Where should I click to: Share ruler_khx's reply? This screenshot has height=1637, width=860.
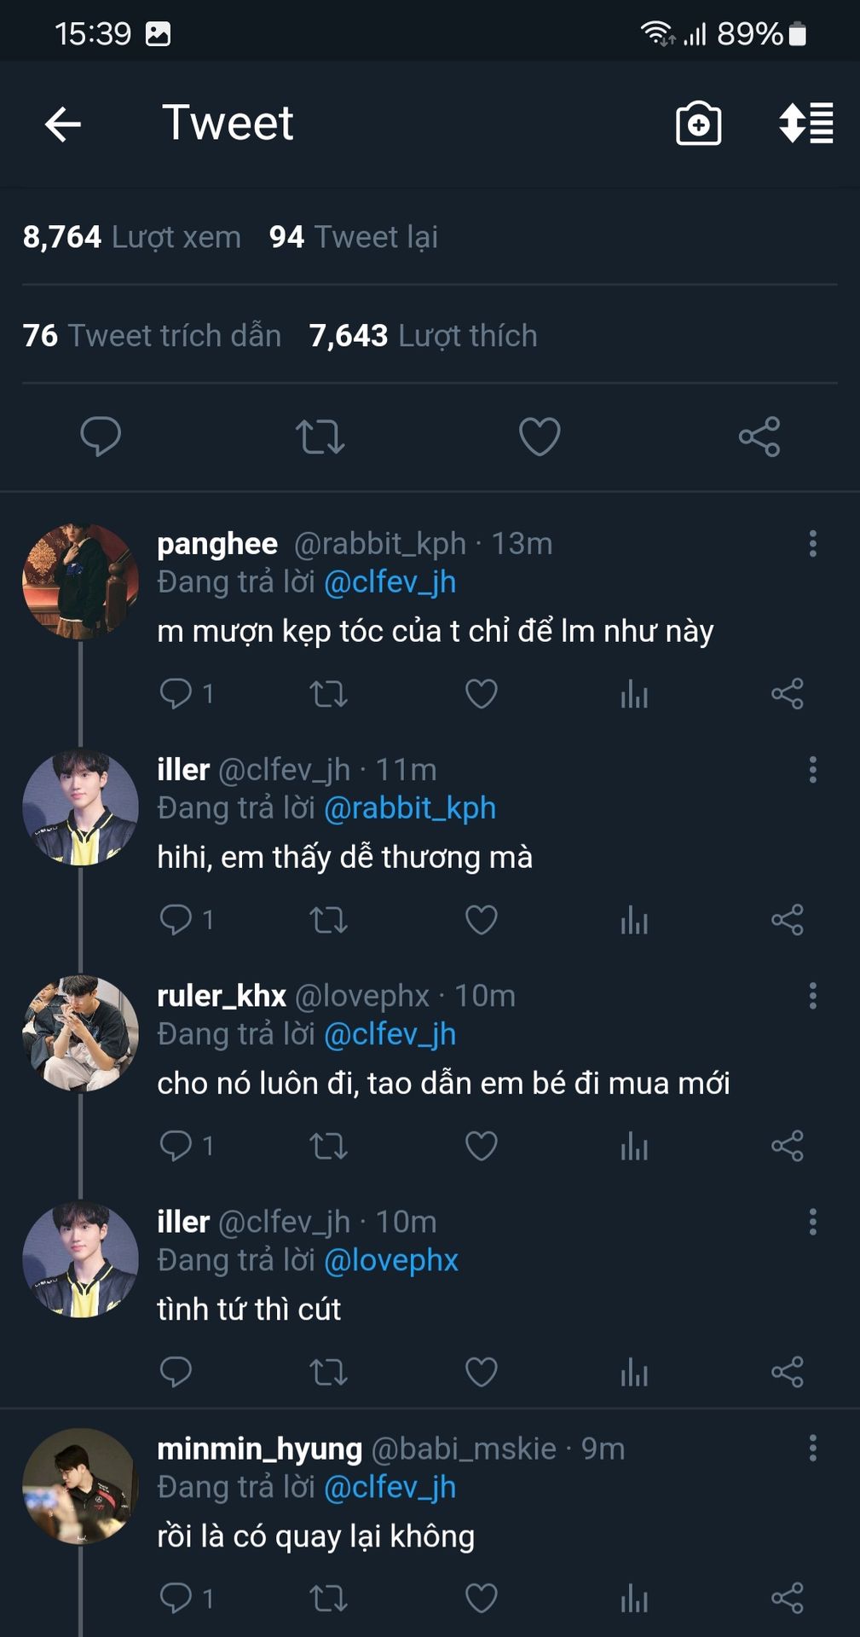point(787,1146)
